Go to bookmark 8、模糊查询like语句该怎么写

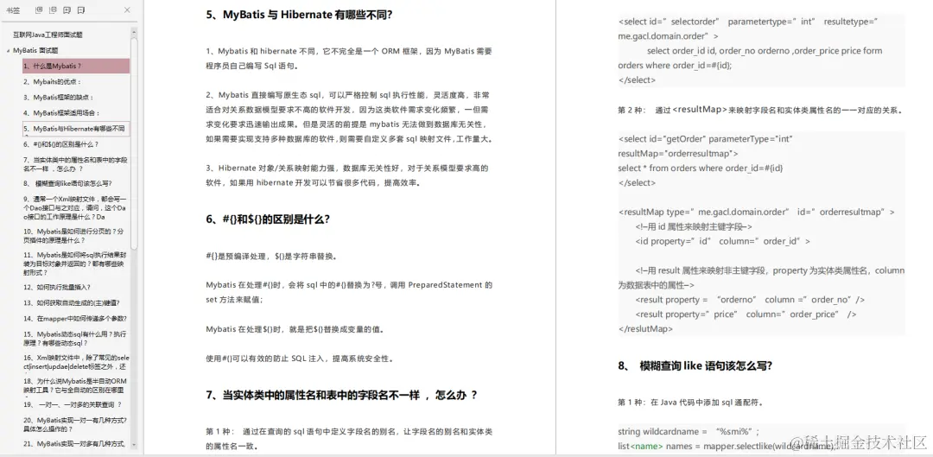point(67,183)
